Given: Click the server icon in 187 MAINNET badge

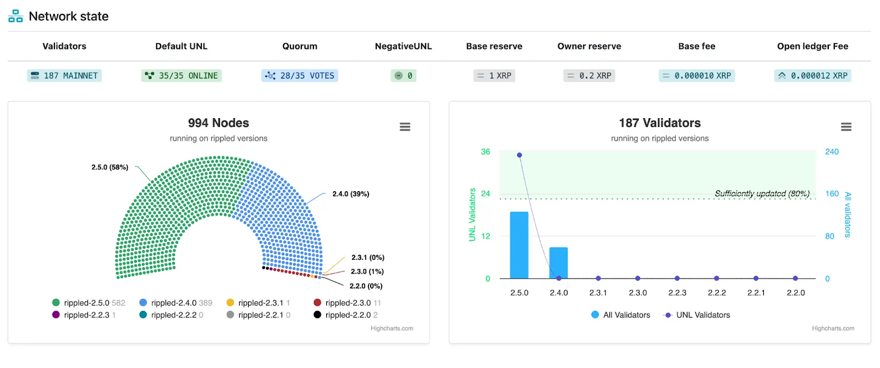Looking at the screenshot, I should click(x=35, y=76).
